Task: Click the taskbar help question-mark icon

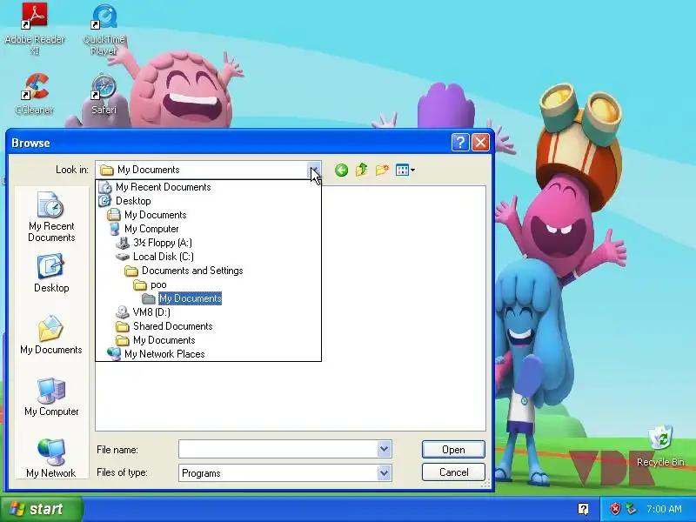Action: (583, 509)
